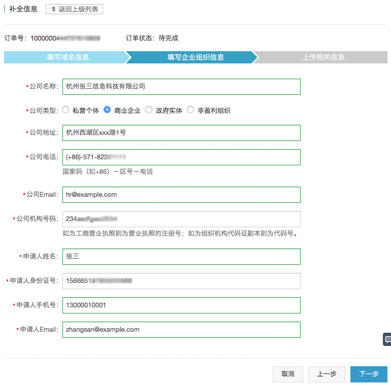Pick the 非盈利组织 radio button
Viewport: 391px width, 386px height.
click(x=190, y=110)
